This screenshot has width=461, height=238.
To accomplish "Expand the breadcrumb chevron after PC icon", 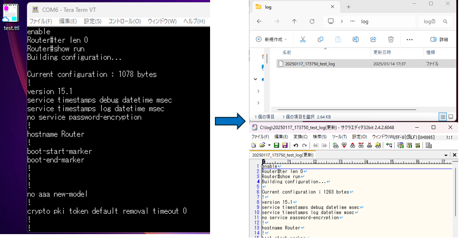I will [x=342, y=21].
